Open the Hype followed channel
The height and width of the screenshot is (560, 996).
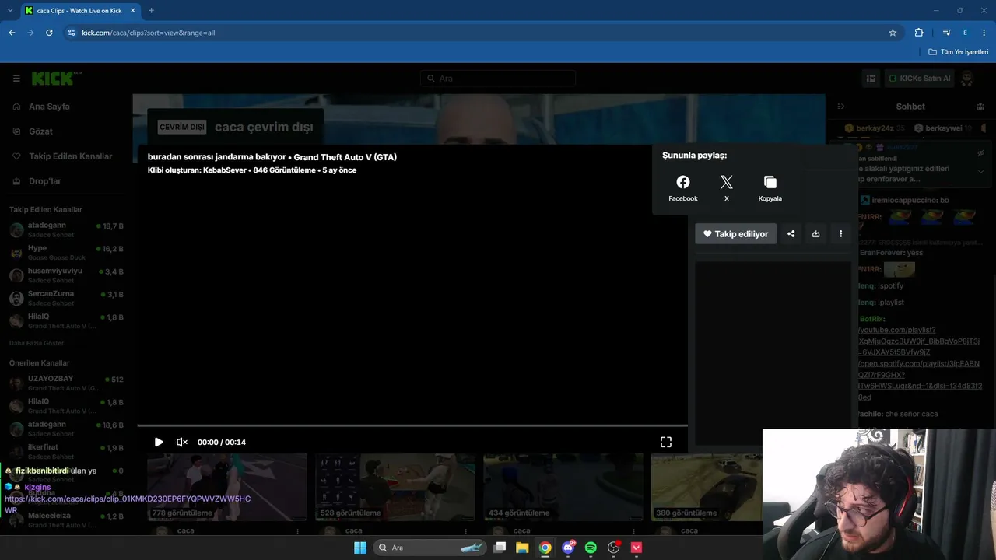click(x=66, y=253)
